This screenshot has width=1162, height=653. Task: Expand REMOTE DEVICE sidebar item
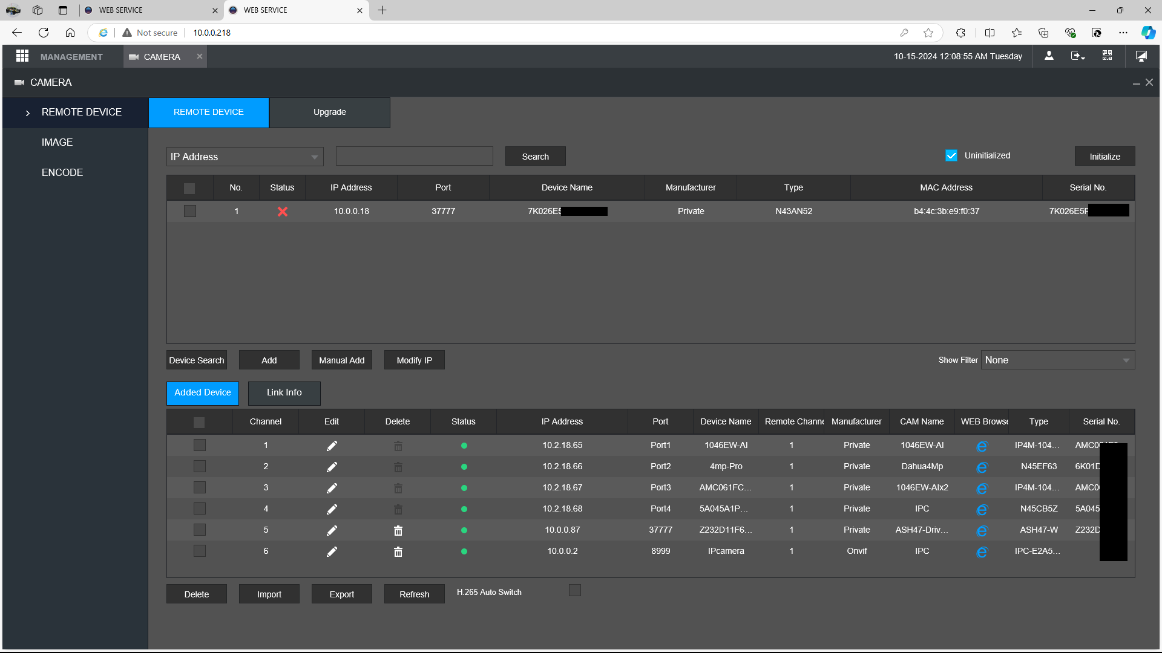76,112
